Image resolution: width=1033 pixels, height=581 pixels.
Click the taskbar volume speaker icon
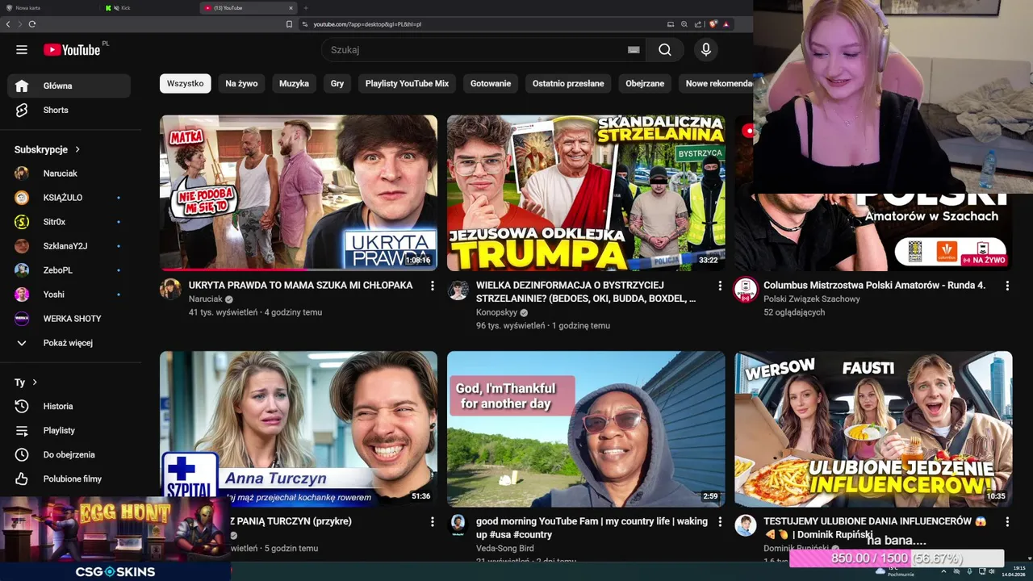coord(992,571)
